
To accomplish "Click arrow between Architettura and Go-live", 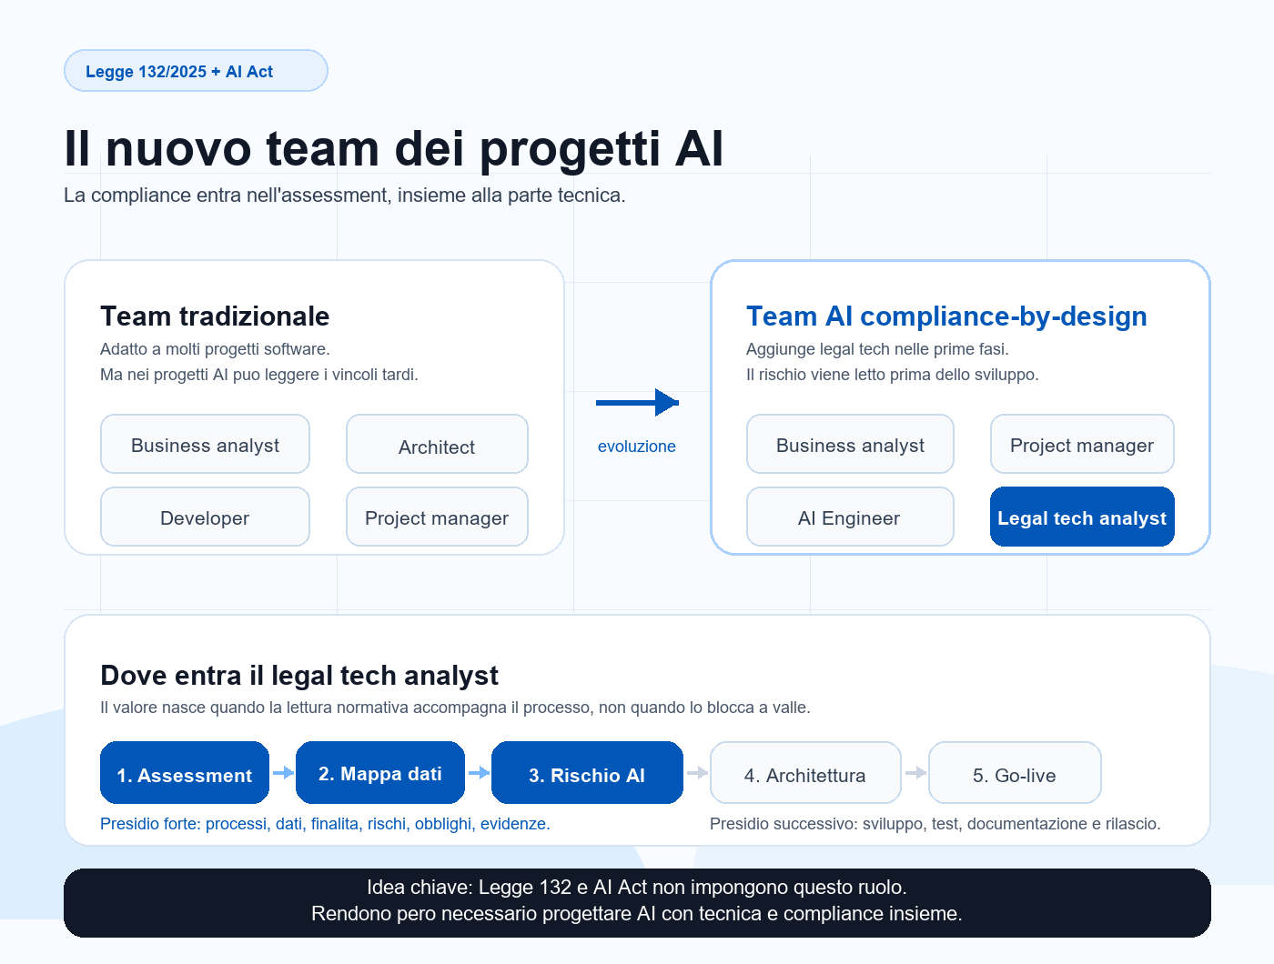I will click(x=915, y=773).
